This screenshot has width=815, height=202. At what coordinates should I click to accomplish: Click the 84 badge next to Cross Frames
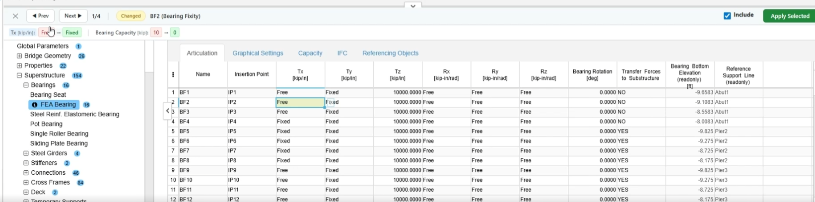pos(80,183)
